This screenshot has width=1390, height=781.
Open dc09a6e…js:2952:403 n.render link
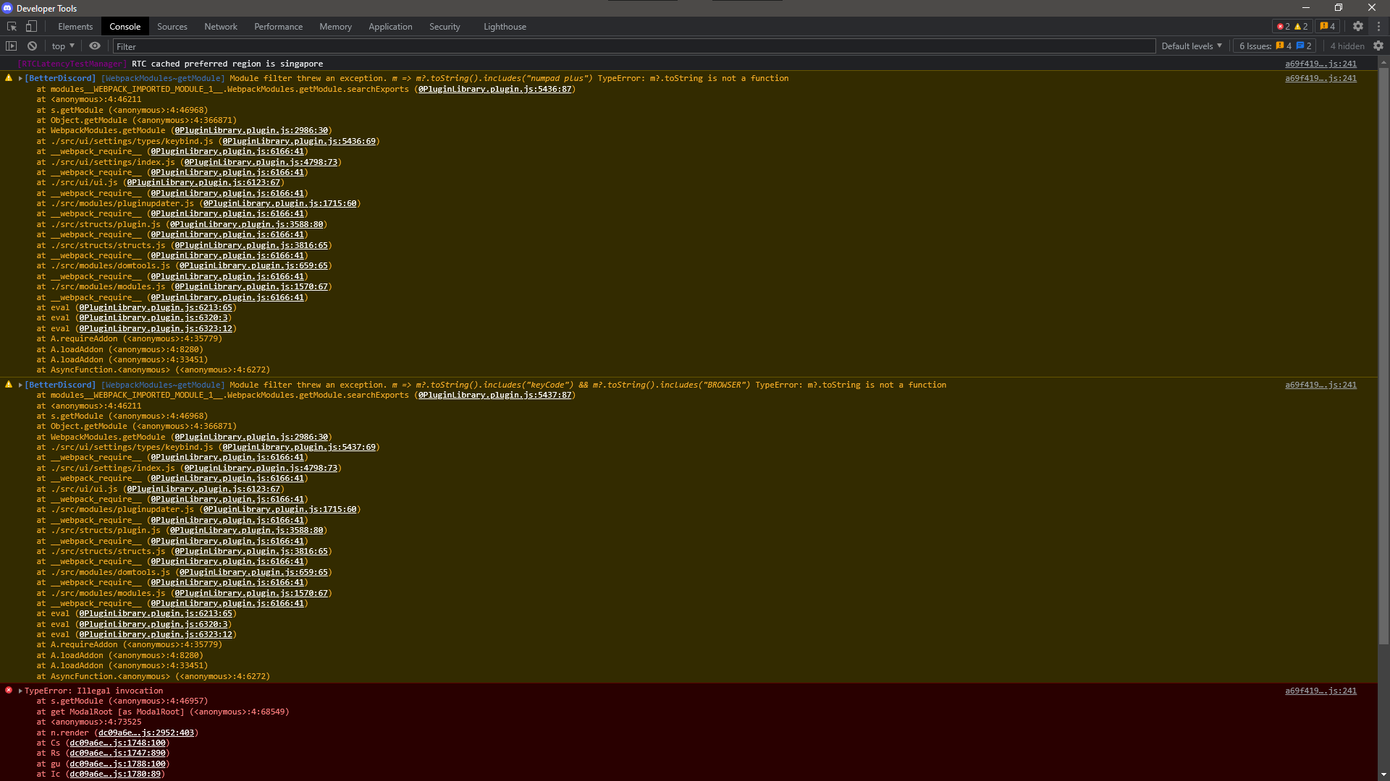146,733
